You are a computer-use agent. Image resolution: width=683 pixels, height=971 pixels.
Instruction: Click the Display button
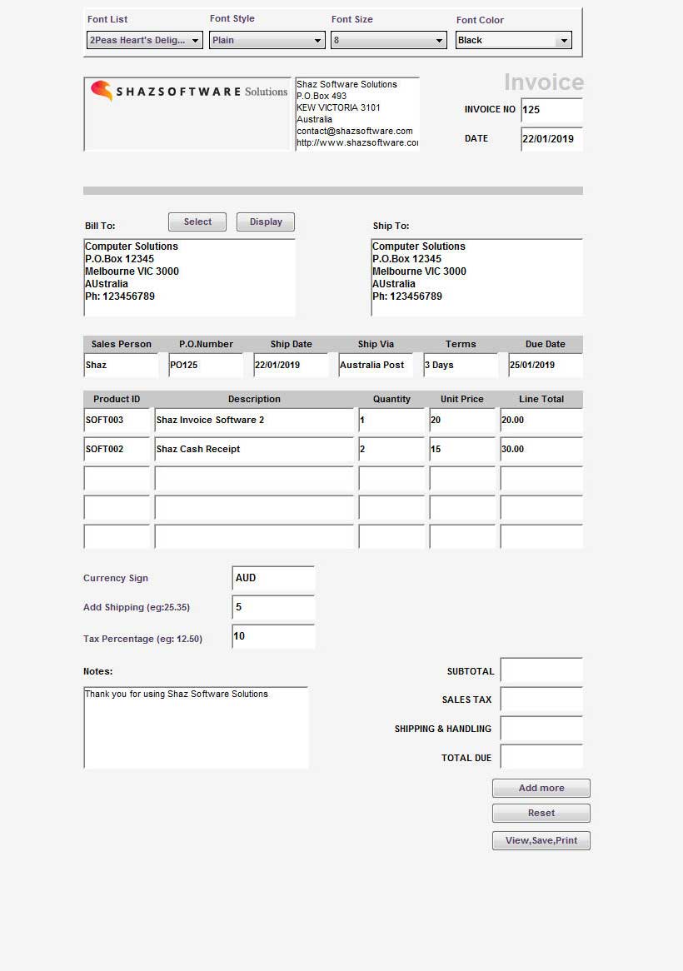[266, 222]
